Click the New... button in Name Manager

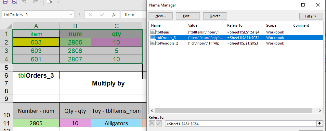pyautogui.click(x=161, y=16)
